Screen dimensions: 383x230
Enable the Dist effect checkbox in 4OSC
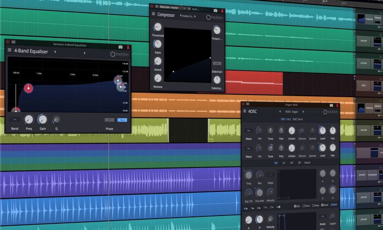tap(297, 206)
